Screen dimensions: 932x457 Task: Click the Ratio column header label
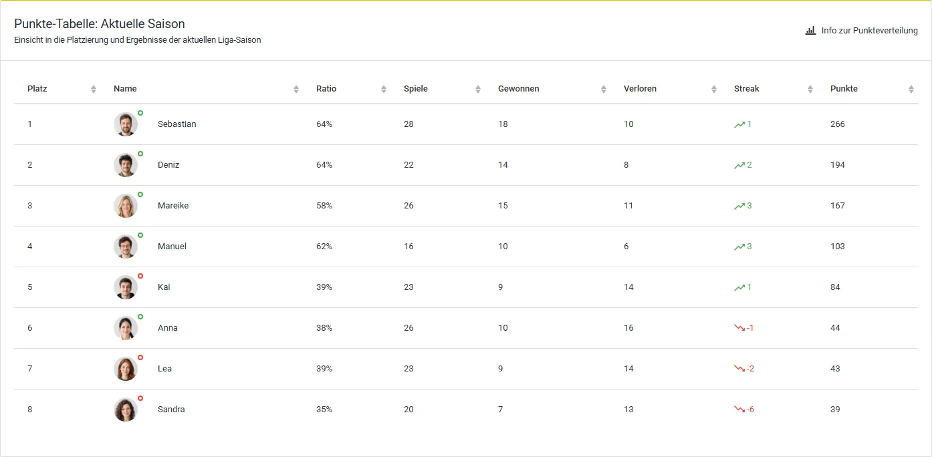click(x=326, y=89)
